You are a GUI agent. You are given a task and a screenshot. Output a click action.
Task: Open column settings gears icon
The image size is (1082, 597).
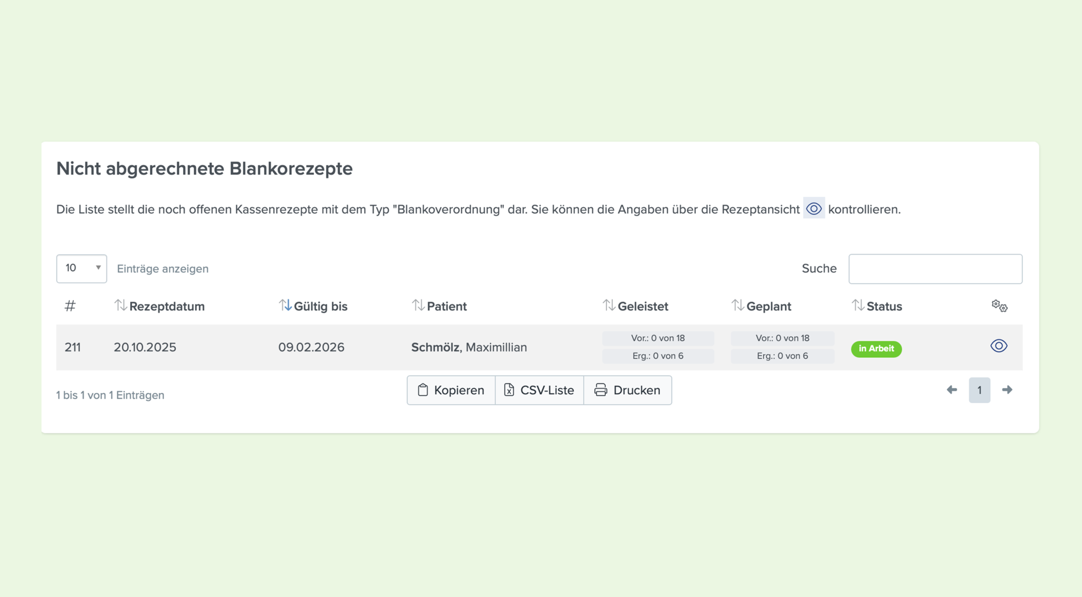(x=999, y=306)
